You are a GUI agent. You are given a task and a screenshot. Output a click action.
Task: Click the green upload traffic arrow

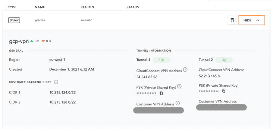[x=32, y=41]
